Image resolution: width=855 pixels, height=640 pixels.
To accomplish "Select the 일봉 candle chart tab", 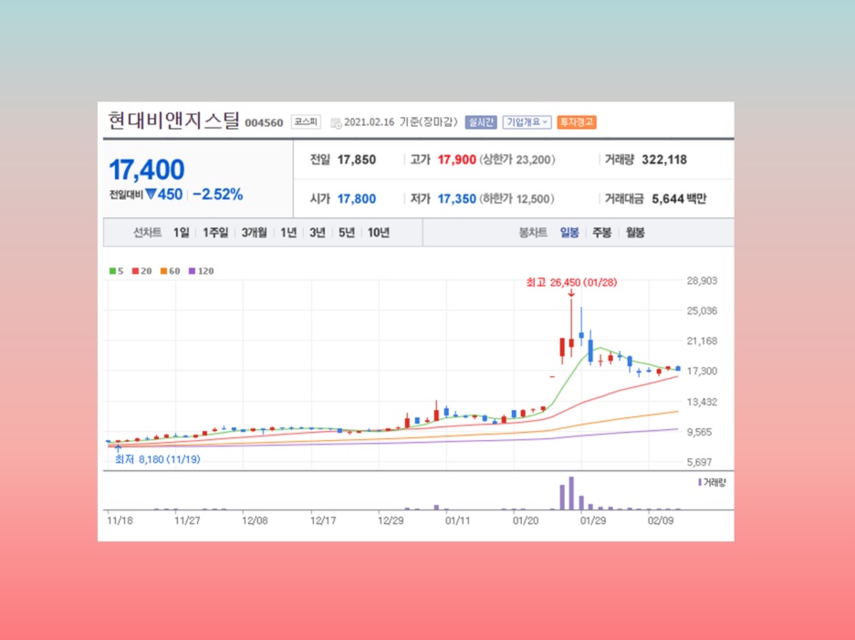I will (x=569, y=233).
